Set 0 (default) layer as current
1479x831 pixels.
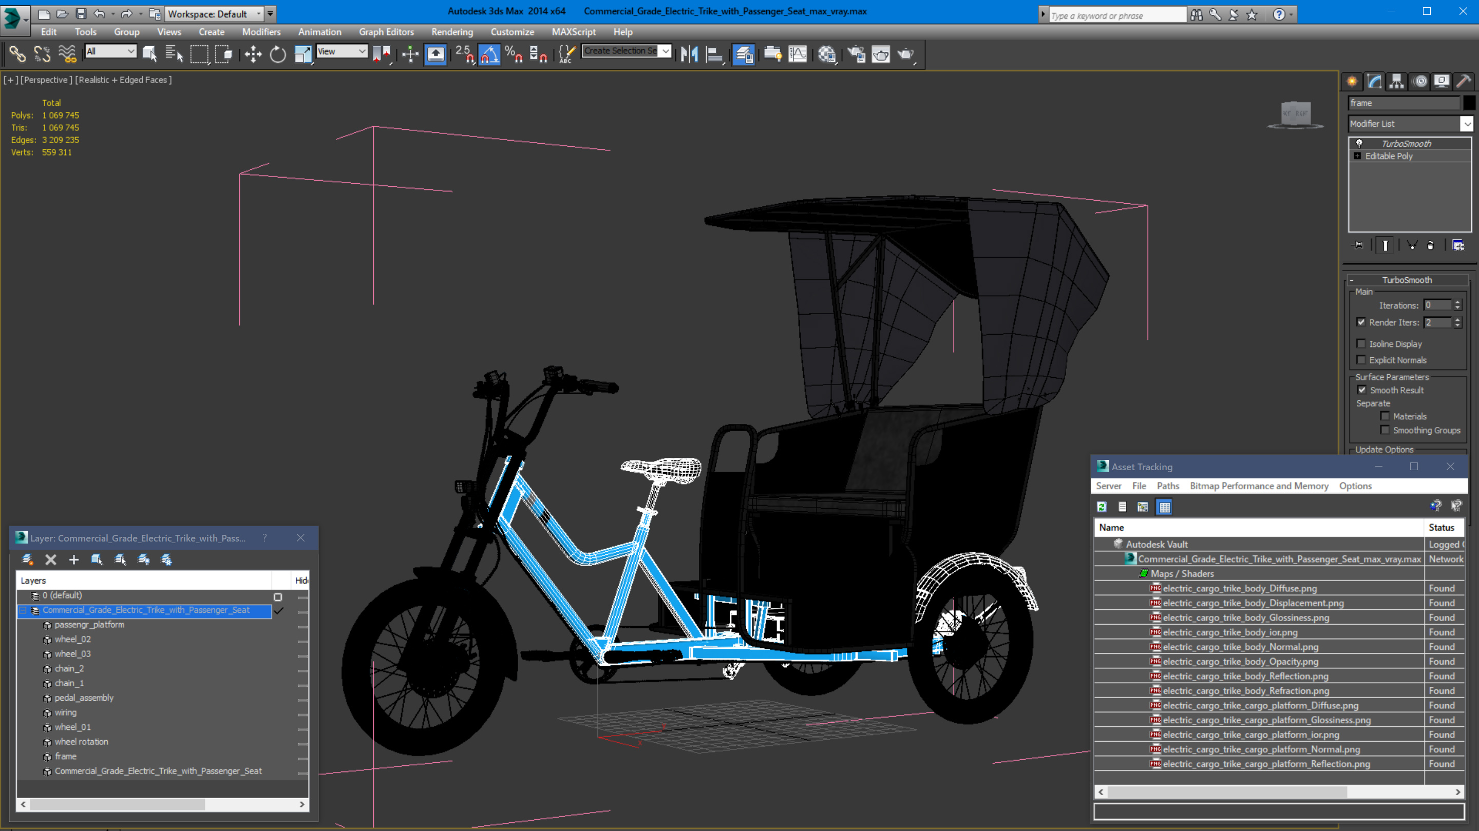pyautogui.click(x=278, y=596)
